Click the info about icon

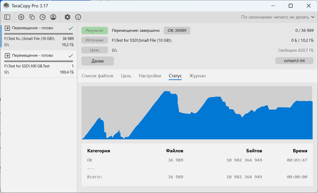78,17
